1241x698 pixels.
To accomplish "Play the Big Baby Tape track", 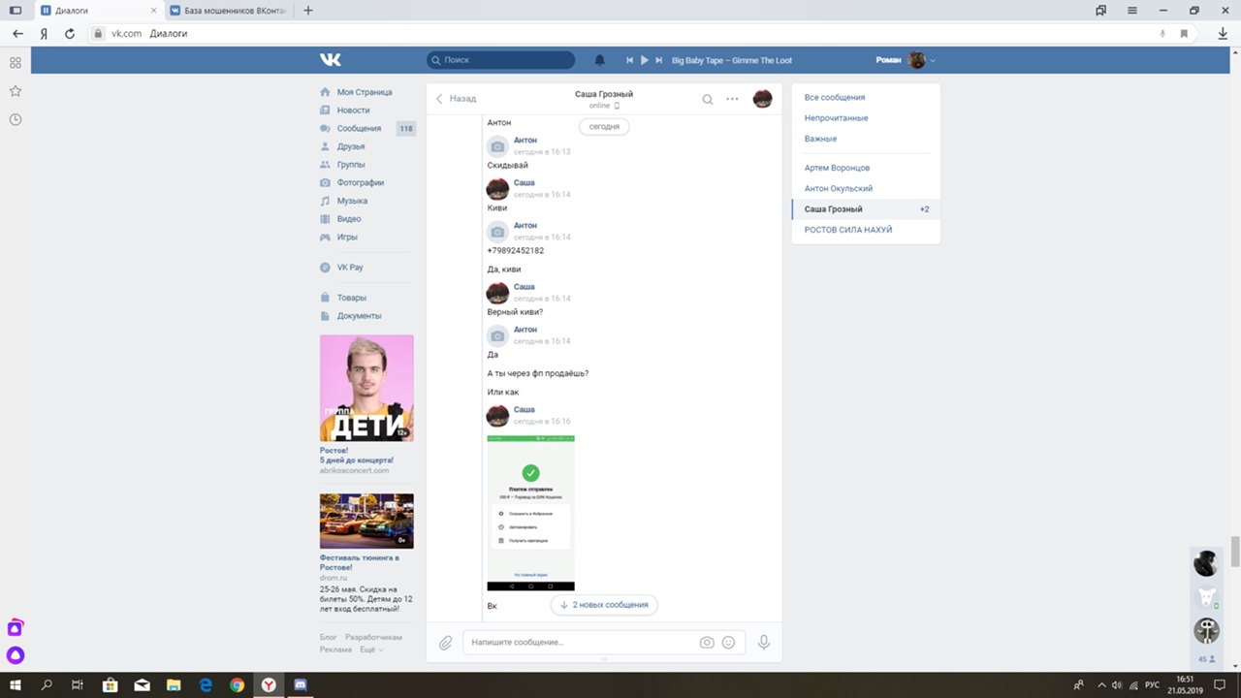I will [644, 60].
